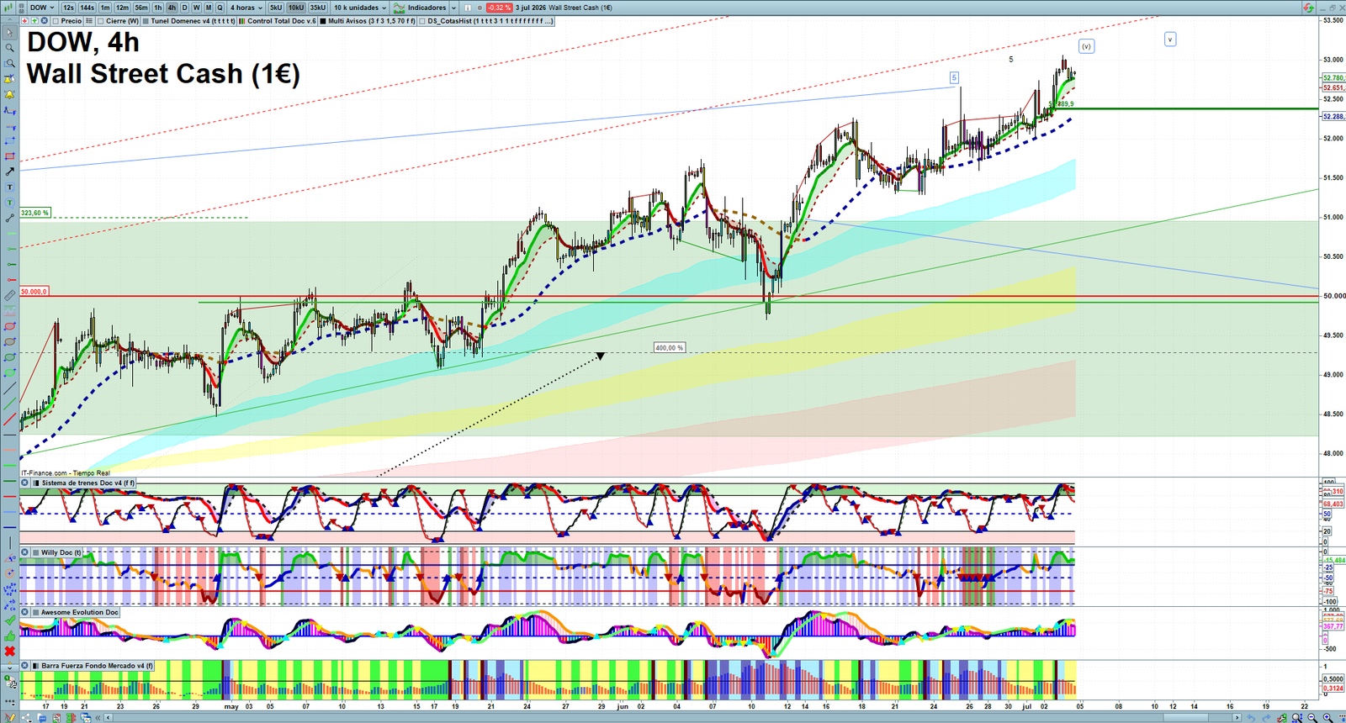Select the 144s timeframe

point(87,8)
